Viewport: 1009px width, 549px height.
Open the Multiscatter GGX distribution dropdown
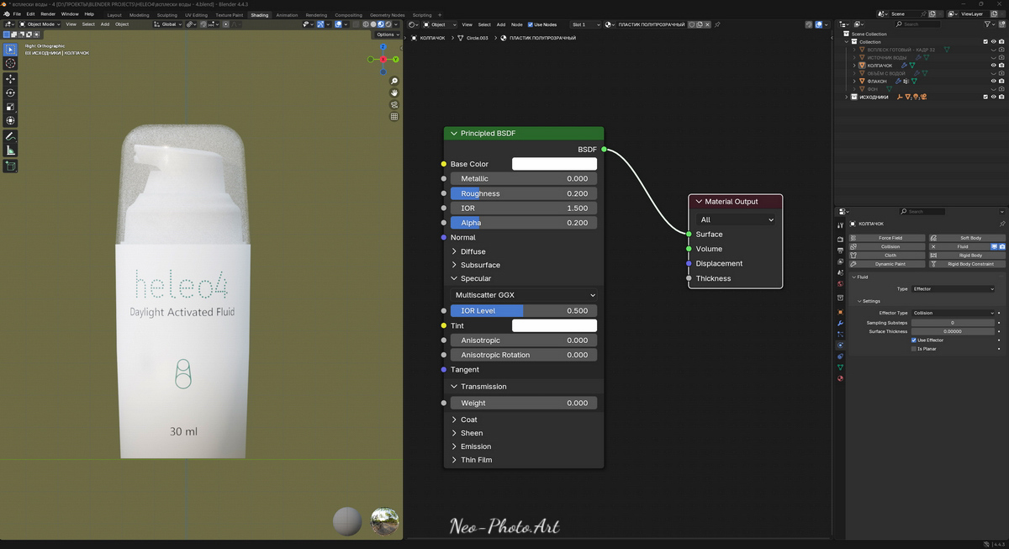(x=524, y=295)
